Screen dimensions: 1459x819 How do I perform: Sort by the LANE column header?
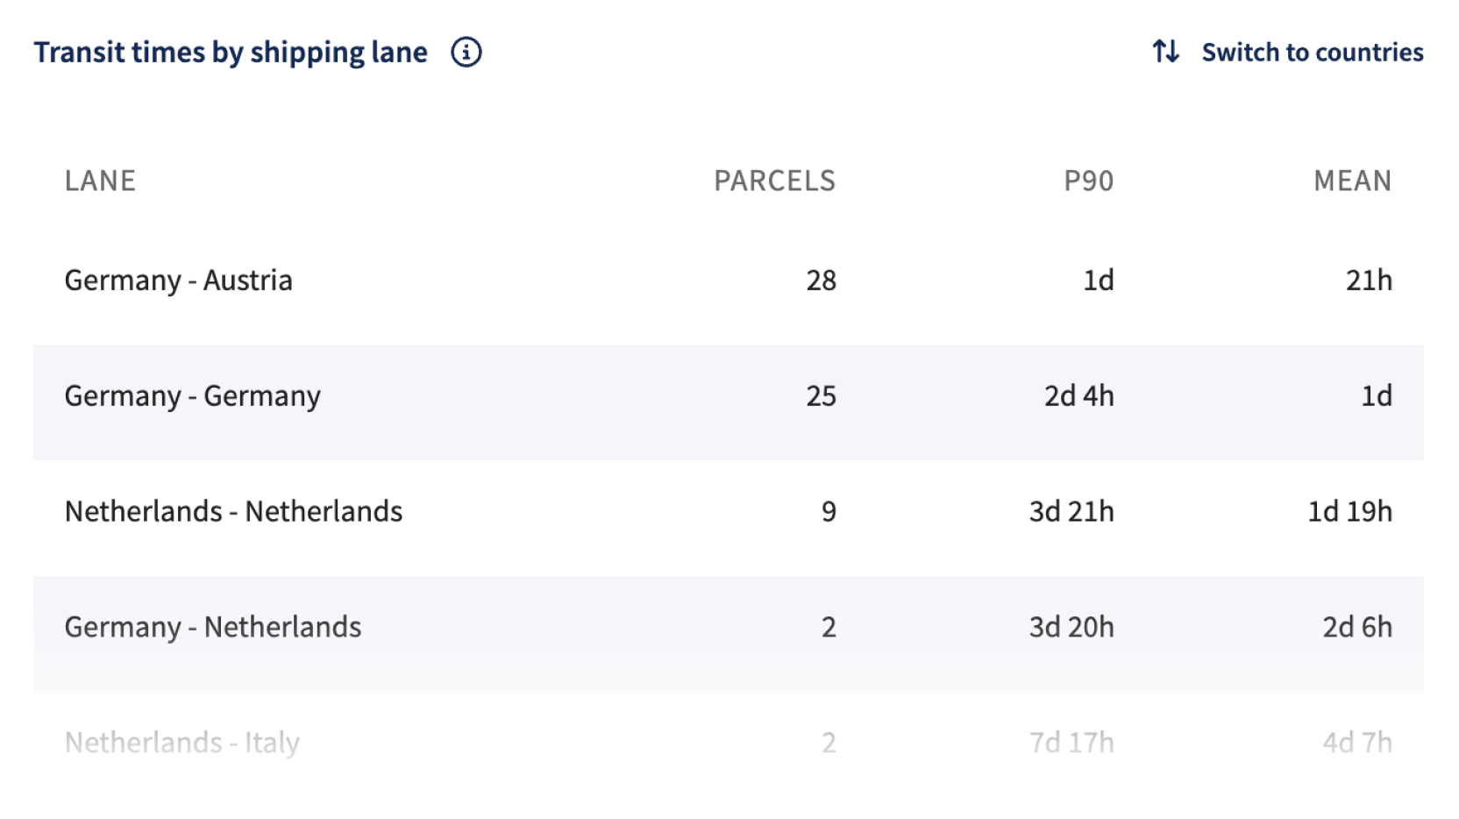(x=100, y=181)
